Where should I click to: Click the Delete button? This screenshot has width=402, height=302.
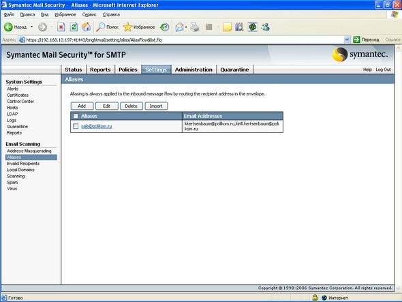(x=132, y=106)
